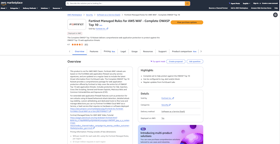Open the Help link
The width and height of the screenshot is (280, 144).
pos(276,8)
